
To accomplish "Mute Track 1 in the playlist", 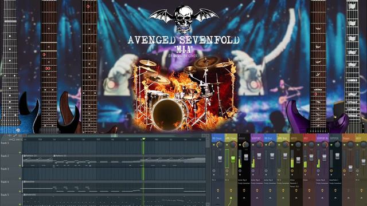I will 20,153.
